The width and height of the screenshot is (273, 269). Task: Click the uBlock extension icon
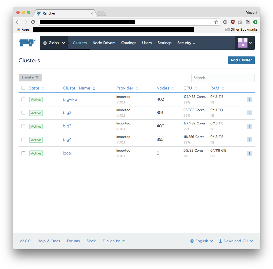[x=233, y=22]
